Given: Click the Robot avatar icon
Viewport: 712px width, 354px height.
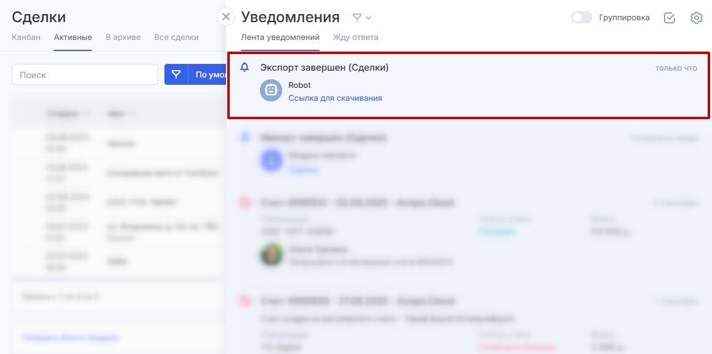Looking at the screenshot, I should (x=270, y=90).
